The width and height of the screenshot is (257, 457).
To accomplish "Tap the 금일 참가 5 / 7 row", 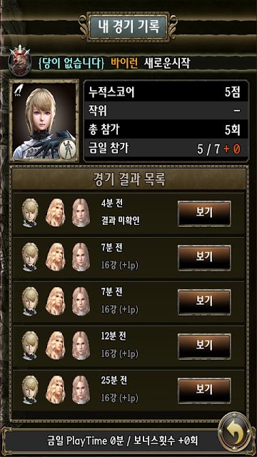I will tap(166, 149).
